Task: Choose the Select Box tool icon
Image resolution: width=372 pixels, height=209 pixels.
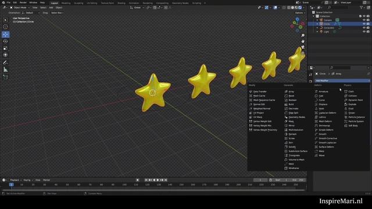Action: (5, 20)
